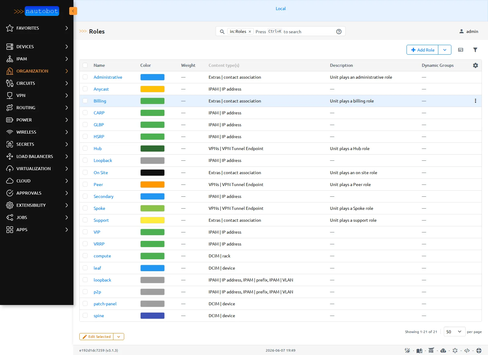Image resolution: width=488 pixels, height=355 pixels.
Task: Click the Cloud icon in sidebar
Action: point(10,181)
